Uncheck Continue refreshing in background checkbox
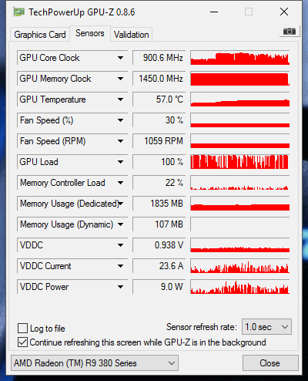Image resolution: width=308 pixels, height=381 pixels. (x=22, y=342)
